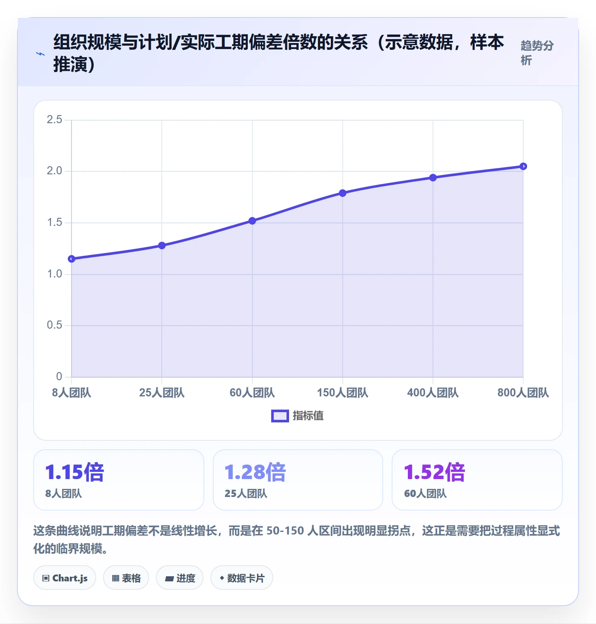Viewport: 596px width, 624px height.
Task: Click the 1.15倍 stat card value
Action: pyautogui.click(x=74, y=472)
